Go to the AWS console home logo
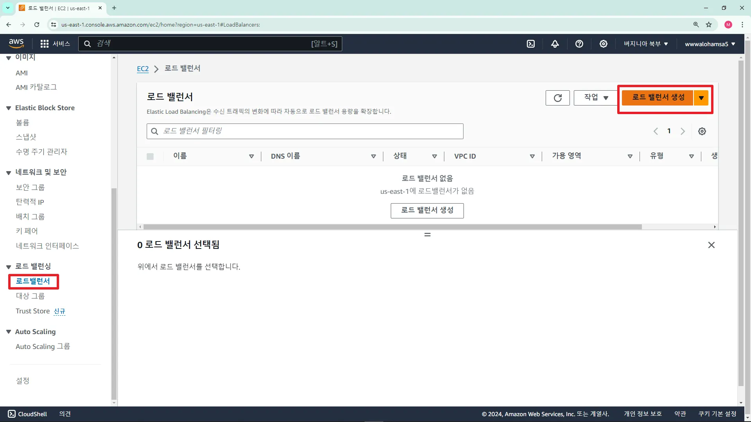The height and width of the screenshot is (422, 751). tap(16, 43)
